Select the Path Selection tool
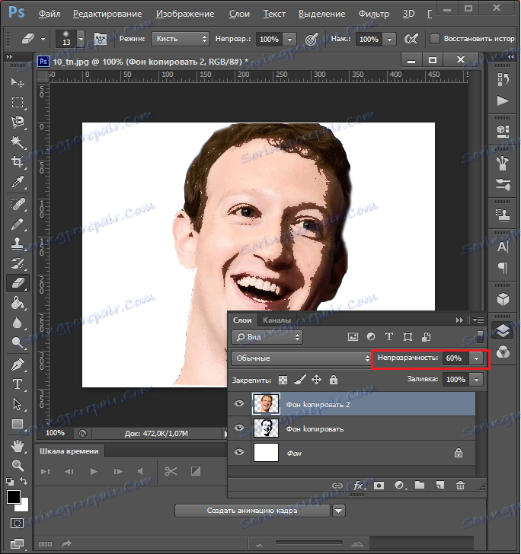The image size is (521, 554). coord(18,404)
